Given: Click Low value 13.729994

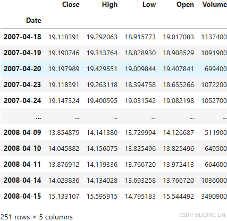Looking at the screenshot, I should pos(140,133).
